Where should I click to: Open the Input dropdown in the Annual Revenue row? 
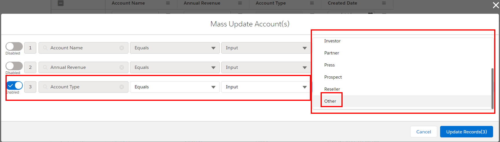[266, 67]
